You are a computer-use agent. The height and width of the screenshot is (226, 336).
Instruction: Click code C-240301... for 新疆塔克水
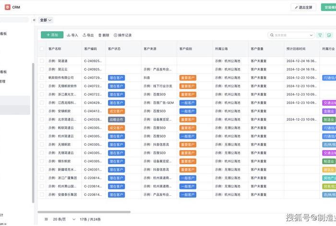(93, 170)
